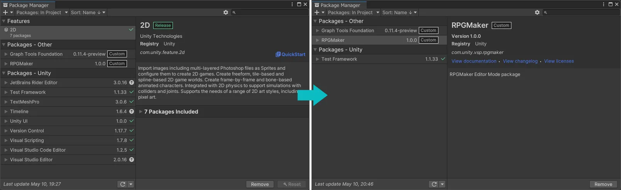Open the 'View documentation' link

pyautogui.click(x=474, y=61)
